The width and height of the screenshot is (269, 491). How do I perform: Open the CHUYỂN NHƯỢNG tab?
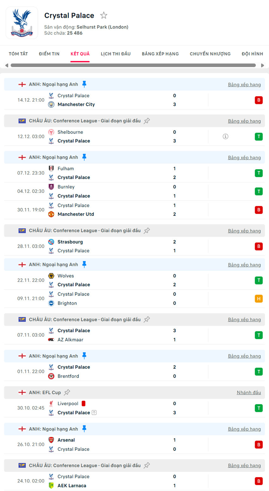click(210, 54)
